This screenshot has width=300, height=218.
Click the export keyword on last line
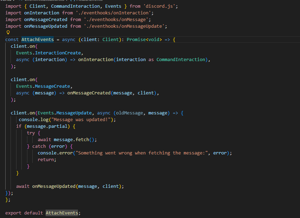tap(13, 213)
